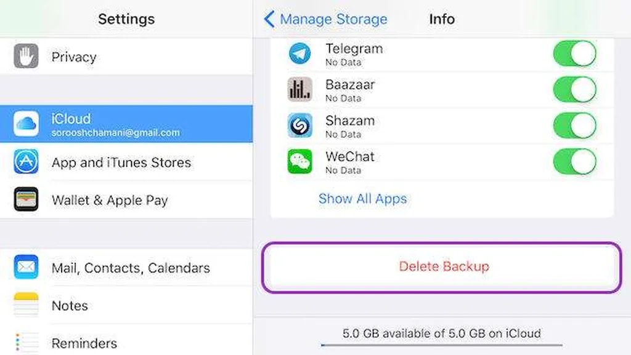Image resolution: width=631 pixels, height=355 pixels.
Task: Tap the Wallet & Apple Pay icon
Action: click(26, 200)
